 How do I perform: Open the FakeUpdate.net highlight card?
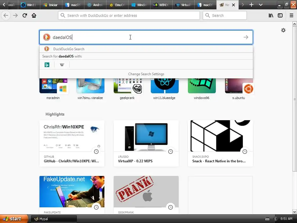pyautogui.click(x=72, y=195)
